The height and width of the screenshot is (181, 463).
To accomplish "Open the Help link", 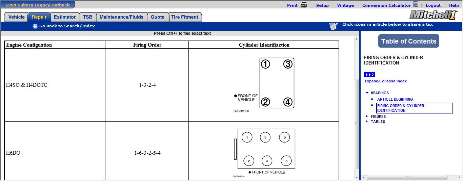I will click(x=454, y=5).
